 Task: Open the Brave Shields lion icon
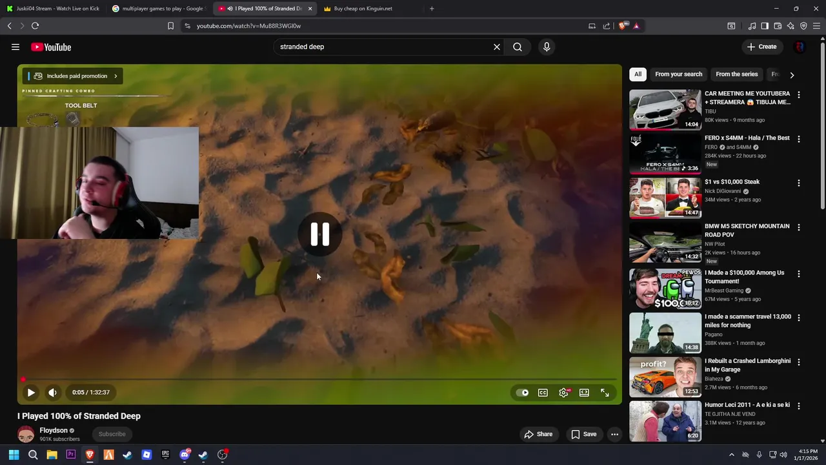click(623, 26)
